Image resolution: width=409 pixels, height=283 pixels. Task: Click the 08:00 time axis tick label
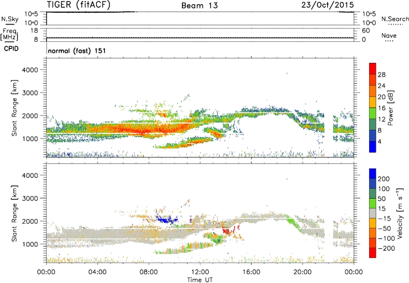coord(149,272)
